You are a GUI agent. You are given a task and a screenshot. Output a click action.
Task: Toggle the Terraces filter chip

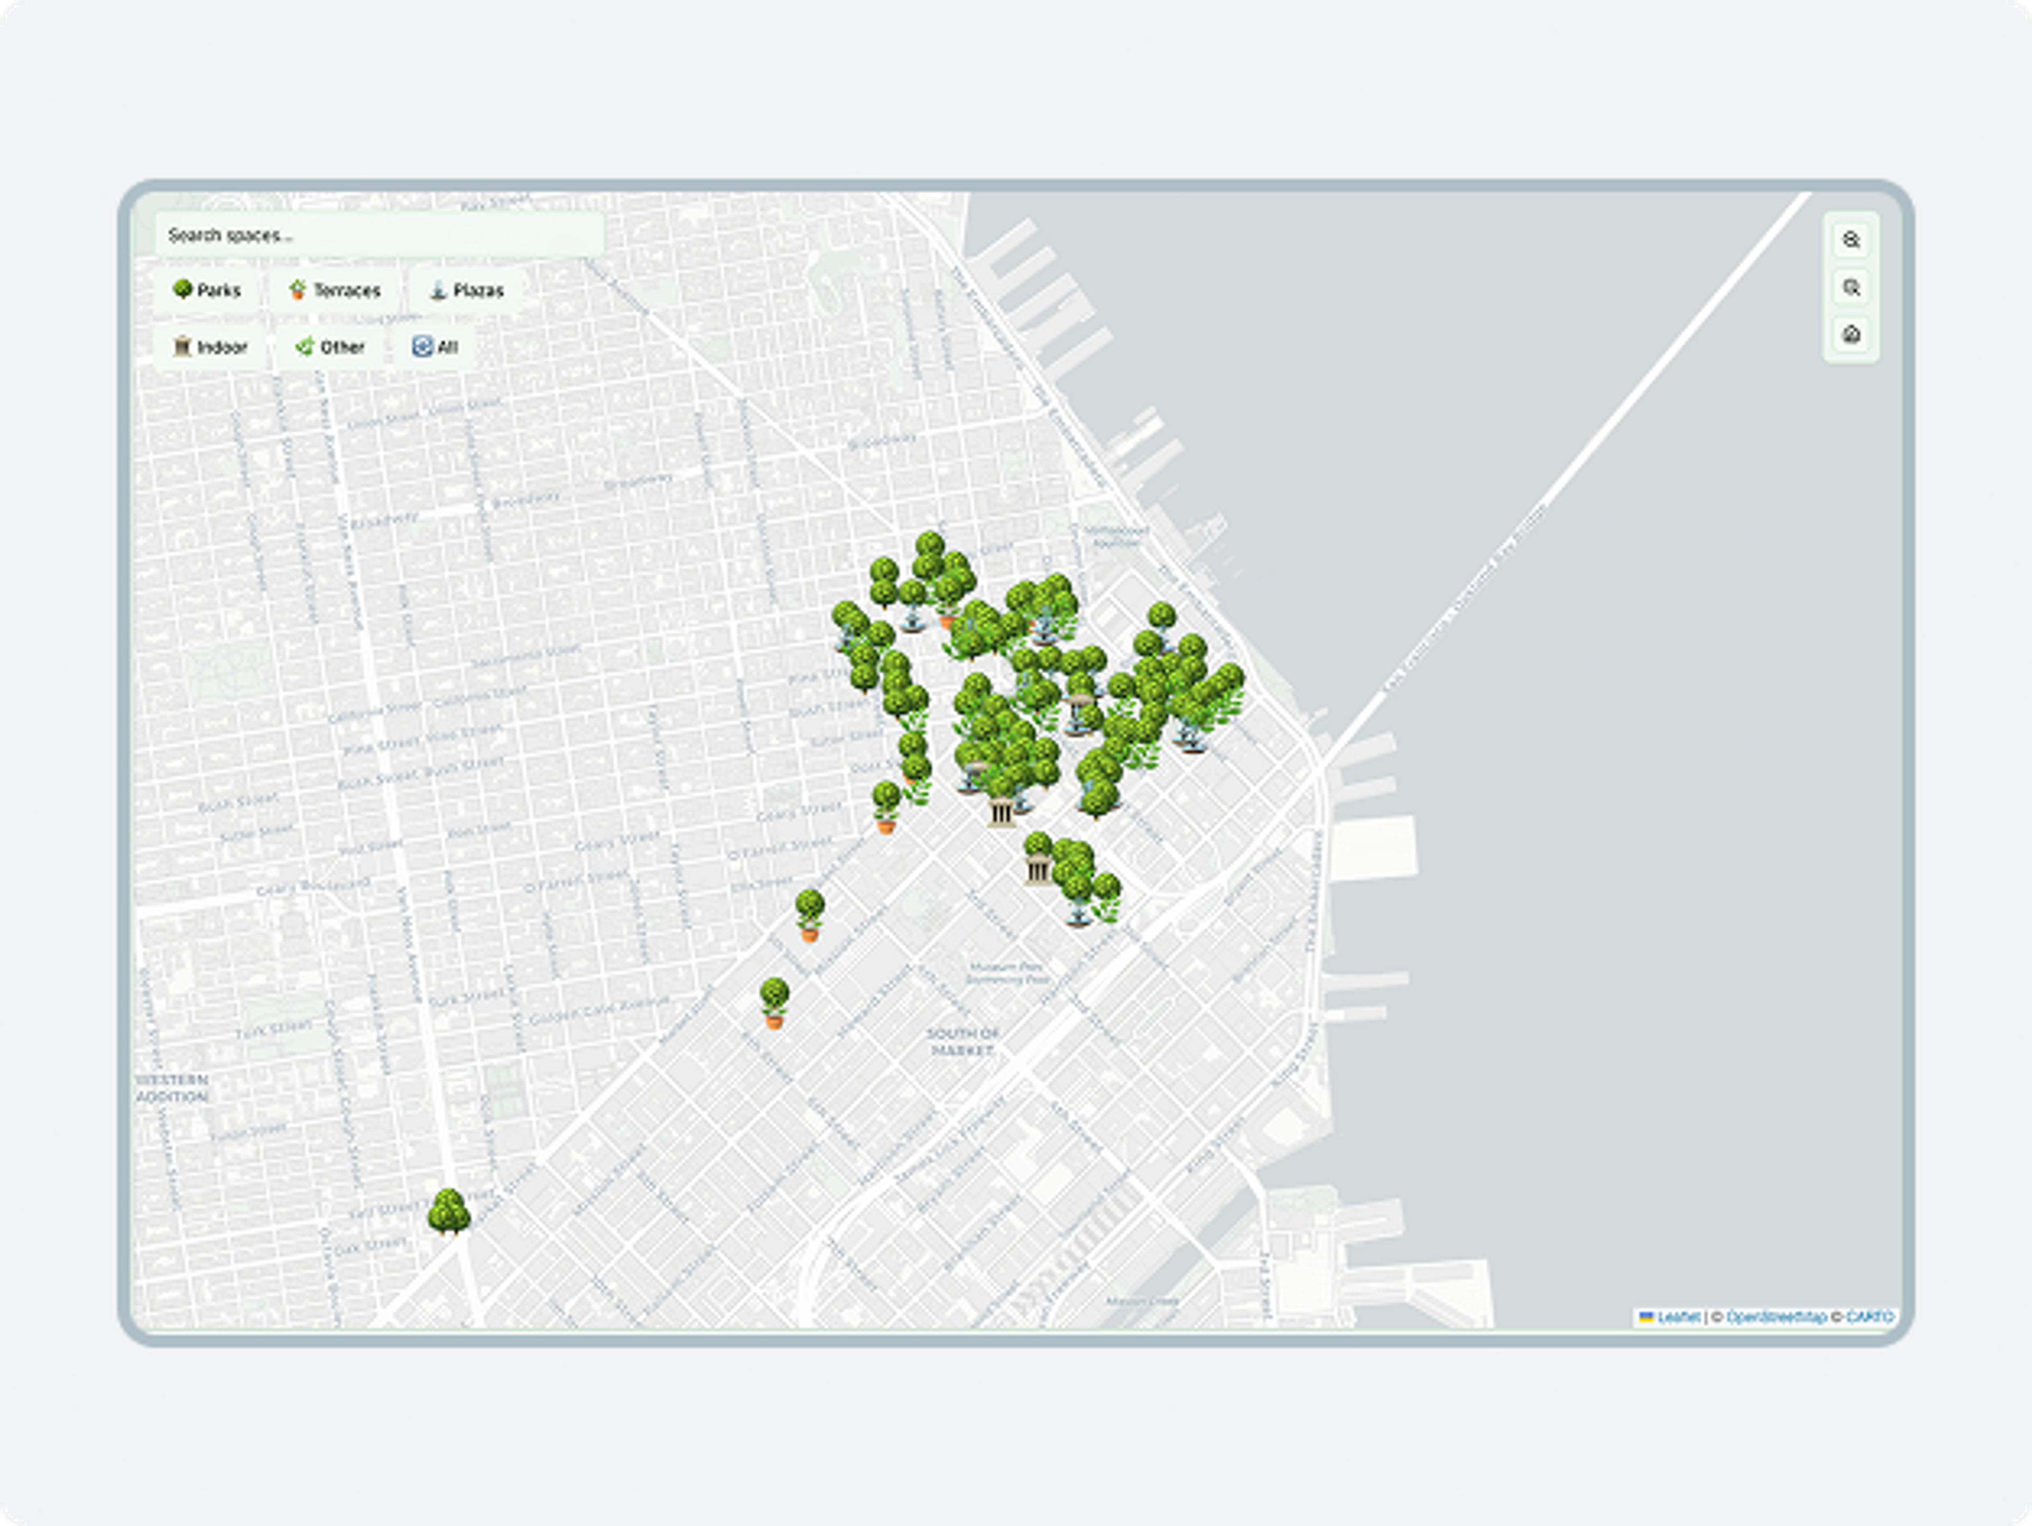(x=335, y=290)
